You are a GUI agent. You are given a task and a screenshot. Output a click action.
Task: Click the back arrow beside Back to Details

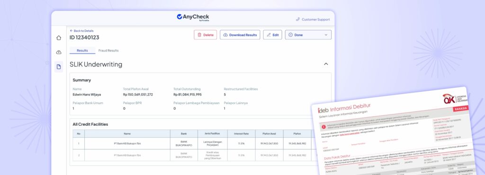71,31
